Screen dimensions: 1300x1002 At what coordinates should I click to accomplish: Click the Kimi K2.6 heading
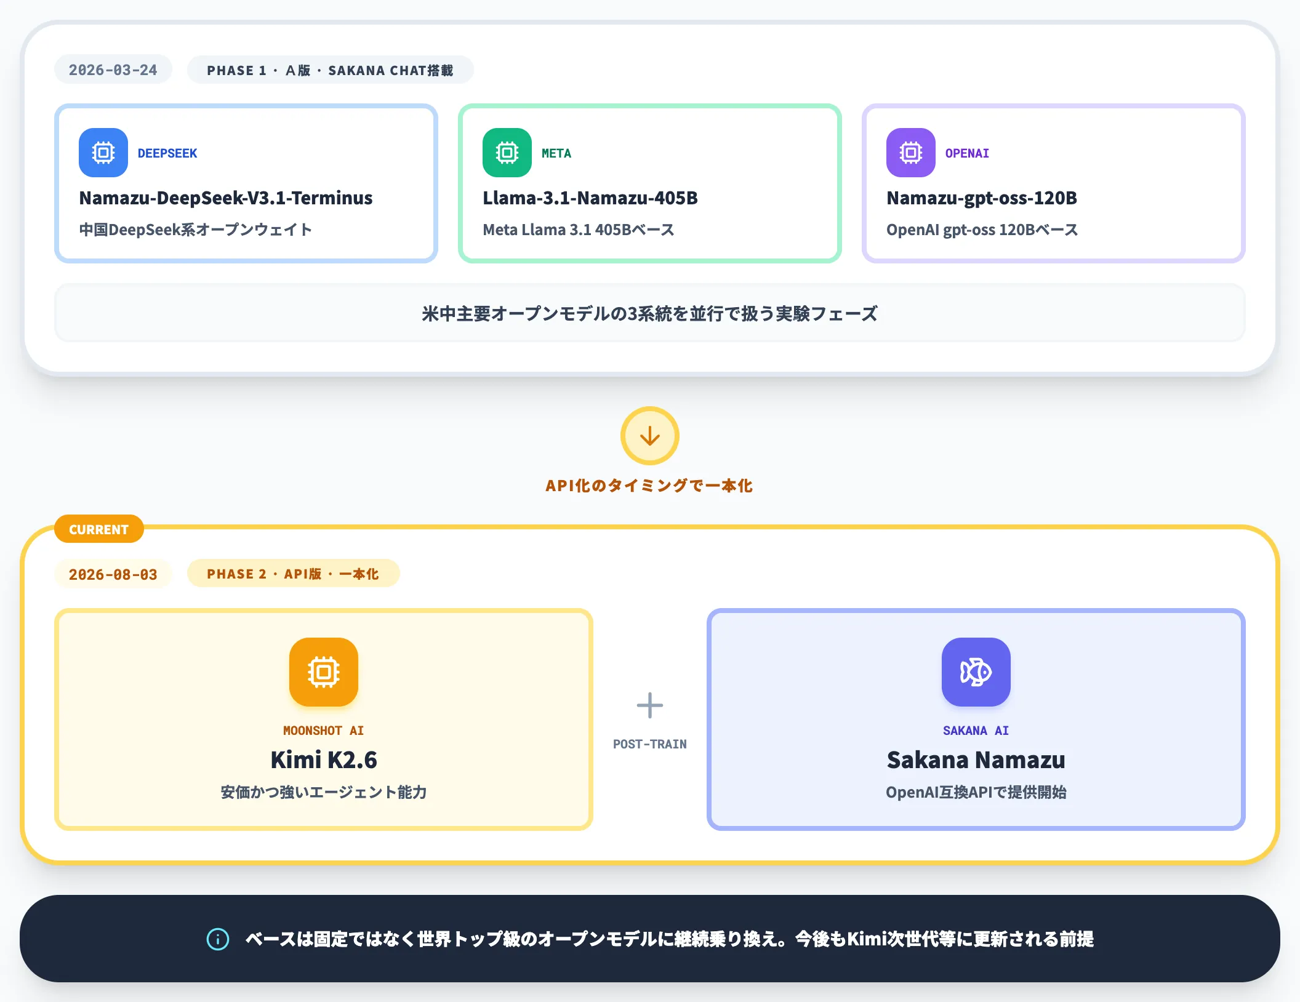[x=324, y=760]
